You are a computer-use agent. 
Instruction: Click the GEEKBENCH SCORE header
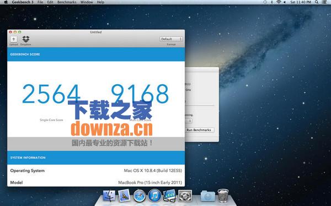pos(25,55)
